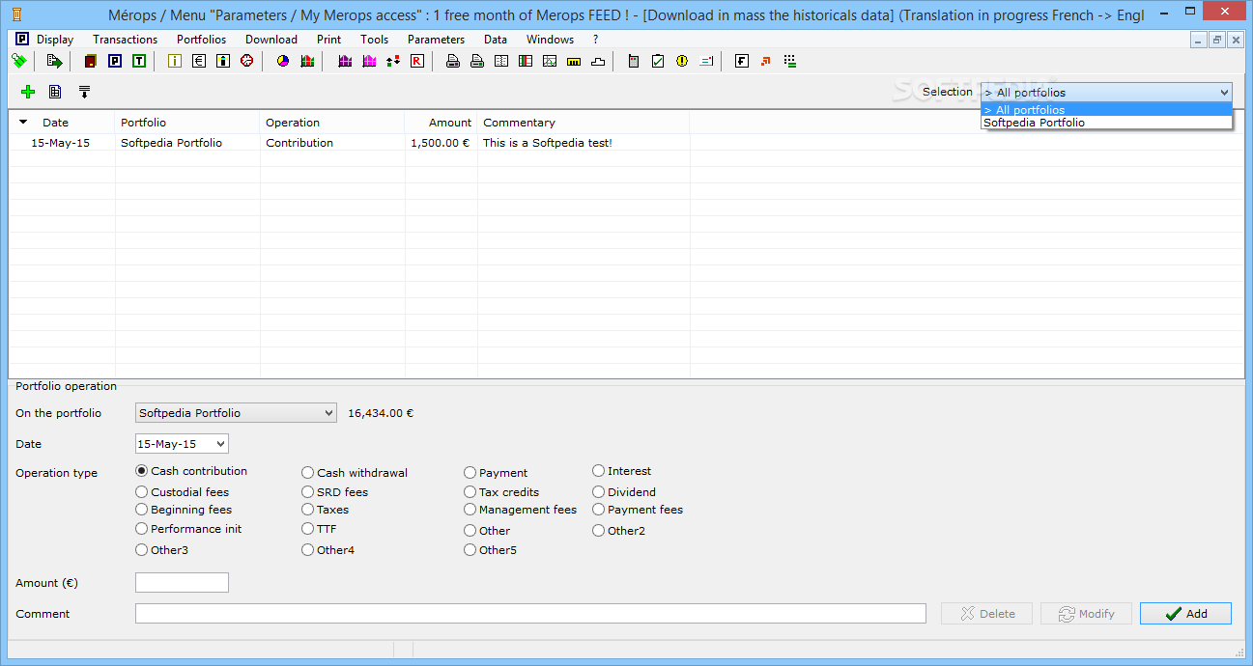The height and width of the screenshot is (666, 1253).
Task: Click the red R toolbar icon
Action: pyautogui.click(x=416, y=61)
